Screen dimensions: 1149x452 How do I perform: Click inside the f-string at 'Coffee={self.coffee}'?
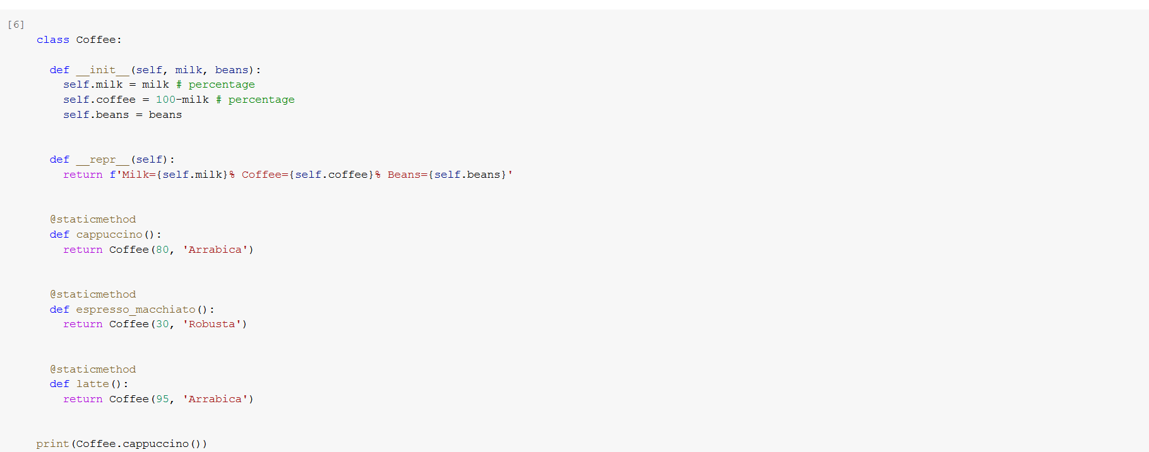(x=307, y=175)
